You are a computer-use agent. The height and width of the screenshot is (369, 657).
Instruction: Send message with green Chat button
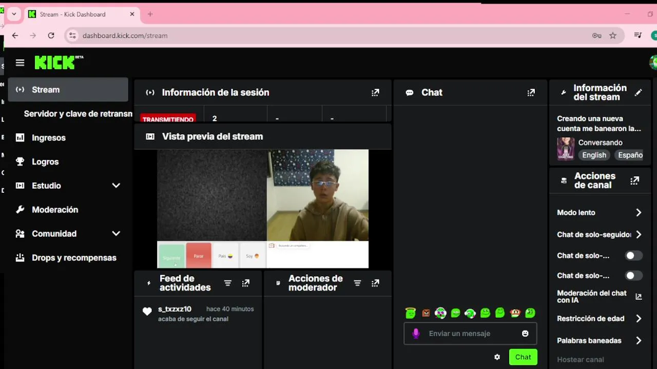point(523,357)
